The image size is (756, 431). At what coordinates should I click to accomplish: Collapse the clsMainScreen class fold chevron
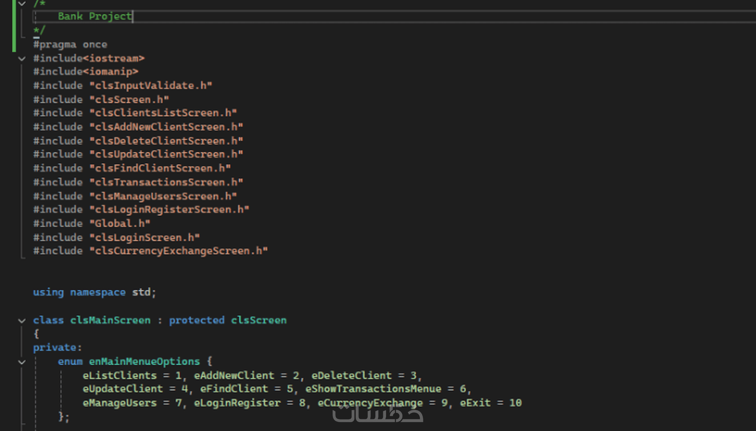click(21, 320)
